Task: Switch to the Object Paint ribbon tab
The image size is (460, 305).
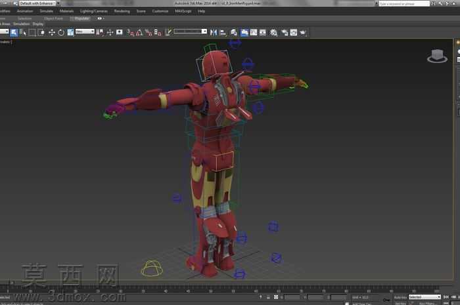Action: pyautogui.click(x=53, y=18)
